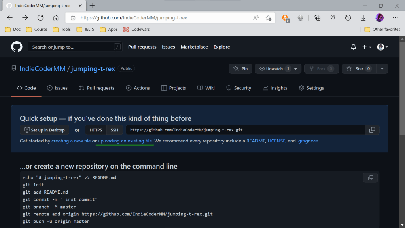Add this page to favorites
Screen dimensions: 405x228
coord(268,18)
